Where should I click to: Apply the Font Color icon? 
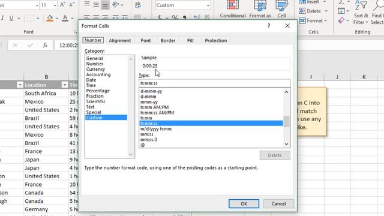pyautogui.click(x=65, y=19)
